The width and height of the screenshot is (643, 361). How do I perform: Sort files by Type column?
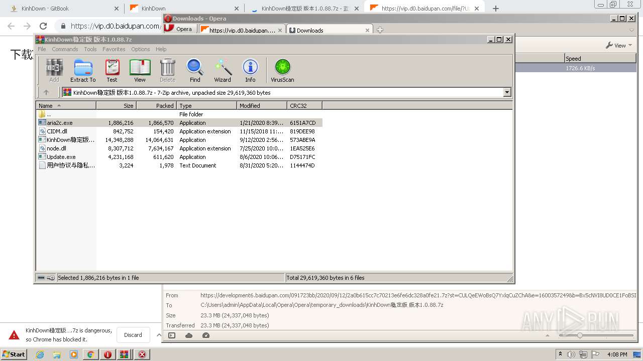[206, 105]
